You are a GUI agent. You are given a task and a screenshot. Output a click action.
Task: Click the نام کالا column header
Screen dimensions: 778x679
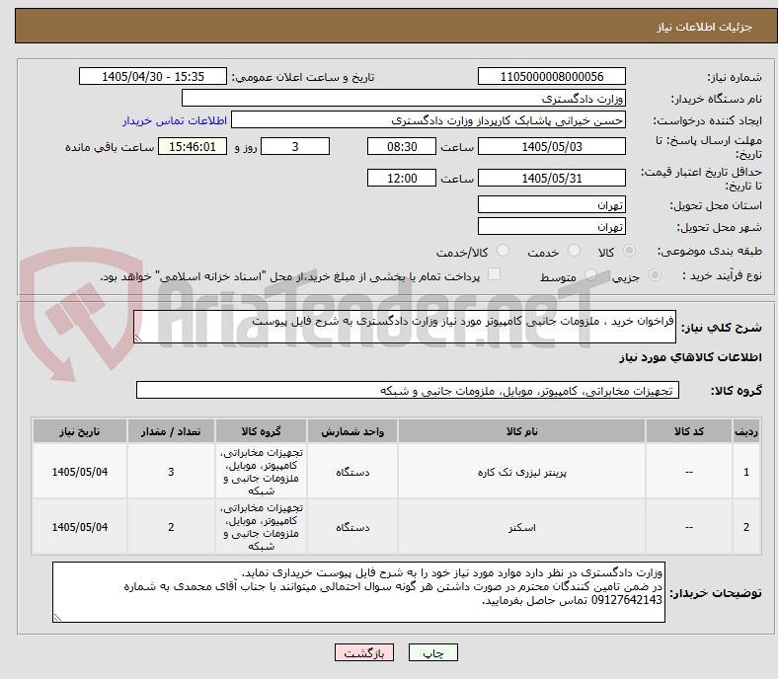tap(521, 431)
